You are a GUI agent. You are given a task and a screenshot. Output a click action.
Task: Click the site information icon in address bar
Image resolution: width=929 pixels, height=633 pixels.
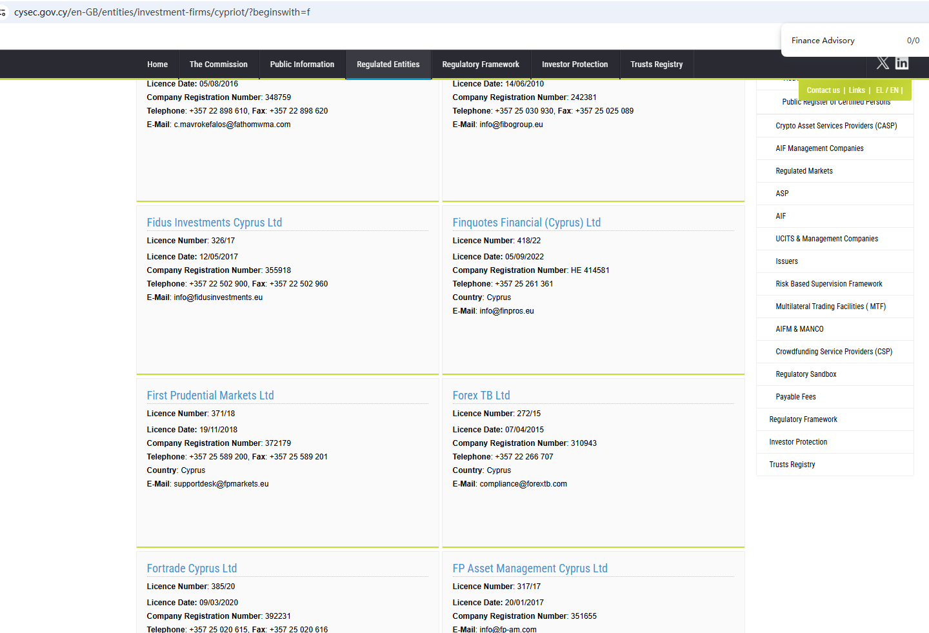[3, 12]
